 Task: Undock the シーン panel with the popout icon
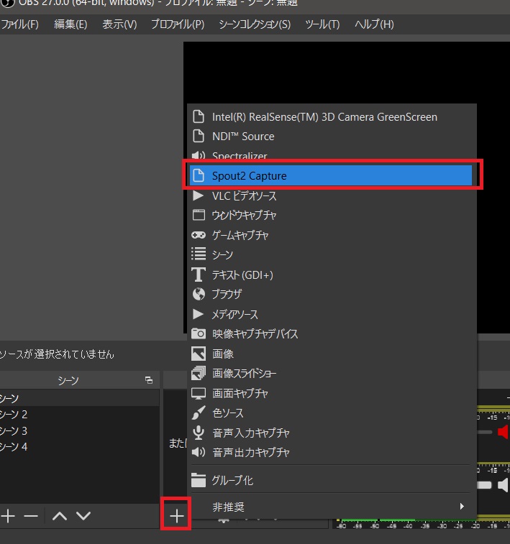[x=149, y=380]
